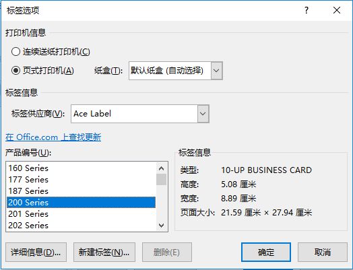Click the width value 8.89 厘米
353x270 pixels.
click(x=238, y=199)
